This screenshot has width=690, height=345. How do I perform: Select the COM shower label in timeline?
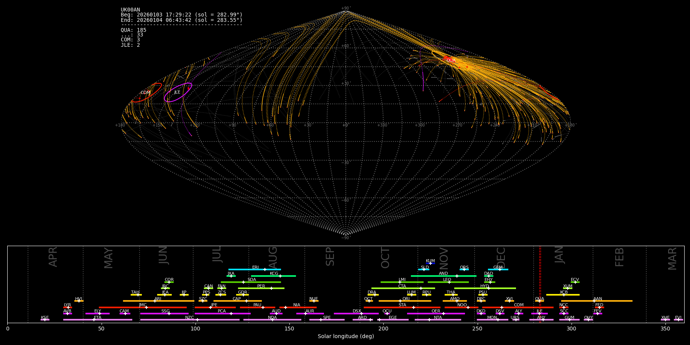[519, 305]
